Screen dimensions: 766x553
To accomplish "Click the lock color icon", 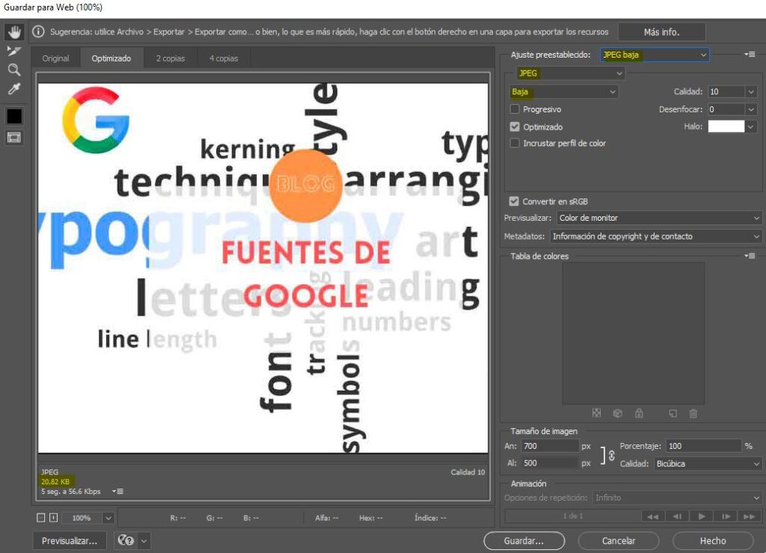I will point(639,413).
